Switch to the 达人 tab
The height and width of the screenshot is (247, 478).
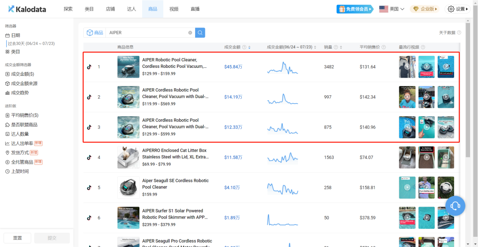click(x=131, y=9)
